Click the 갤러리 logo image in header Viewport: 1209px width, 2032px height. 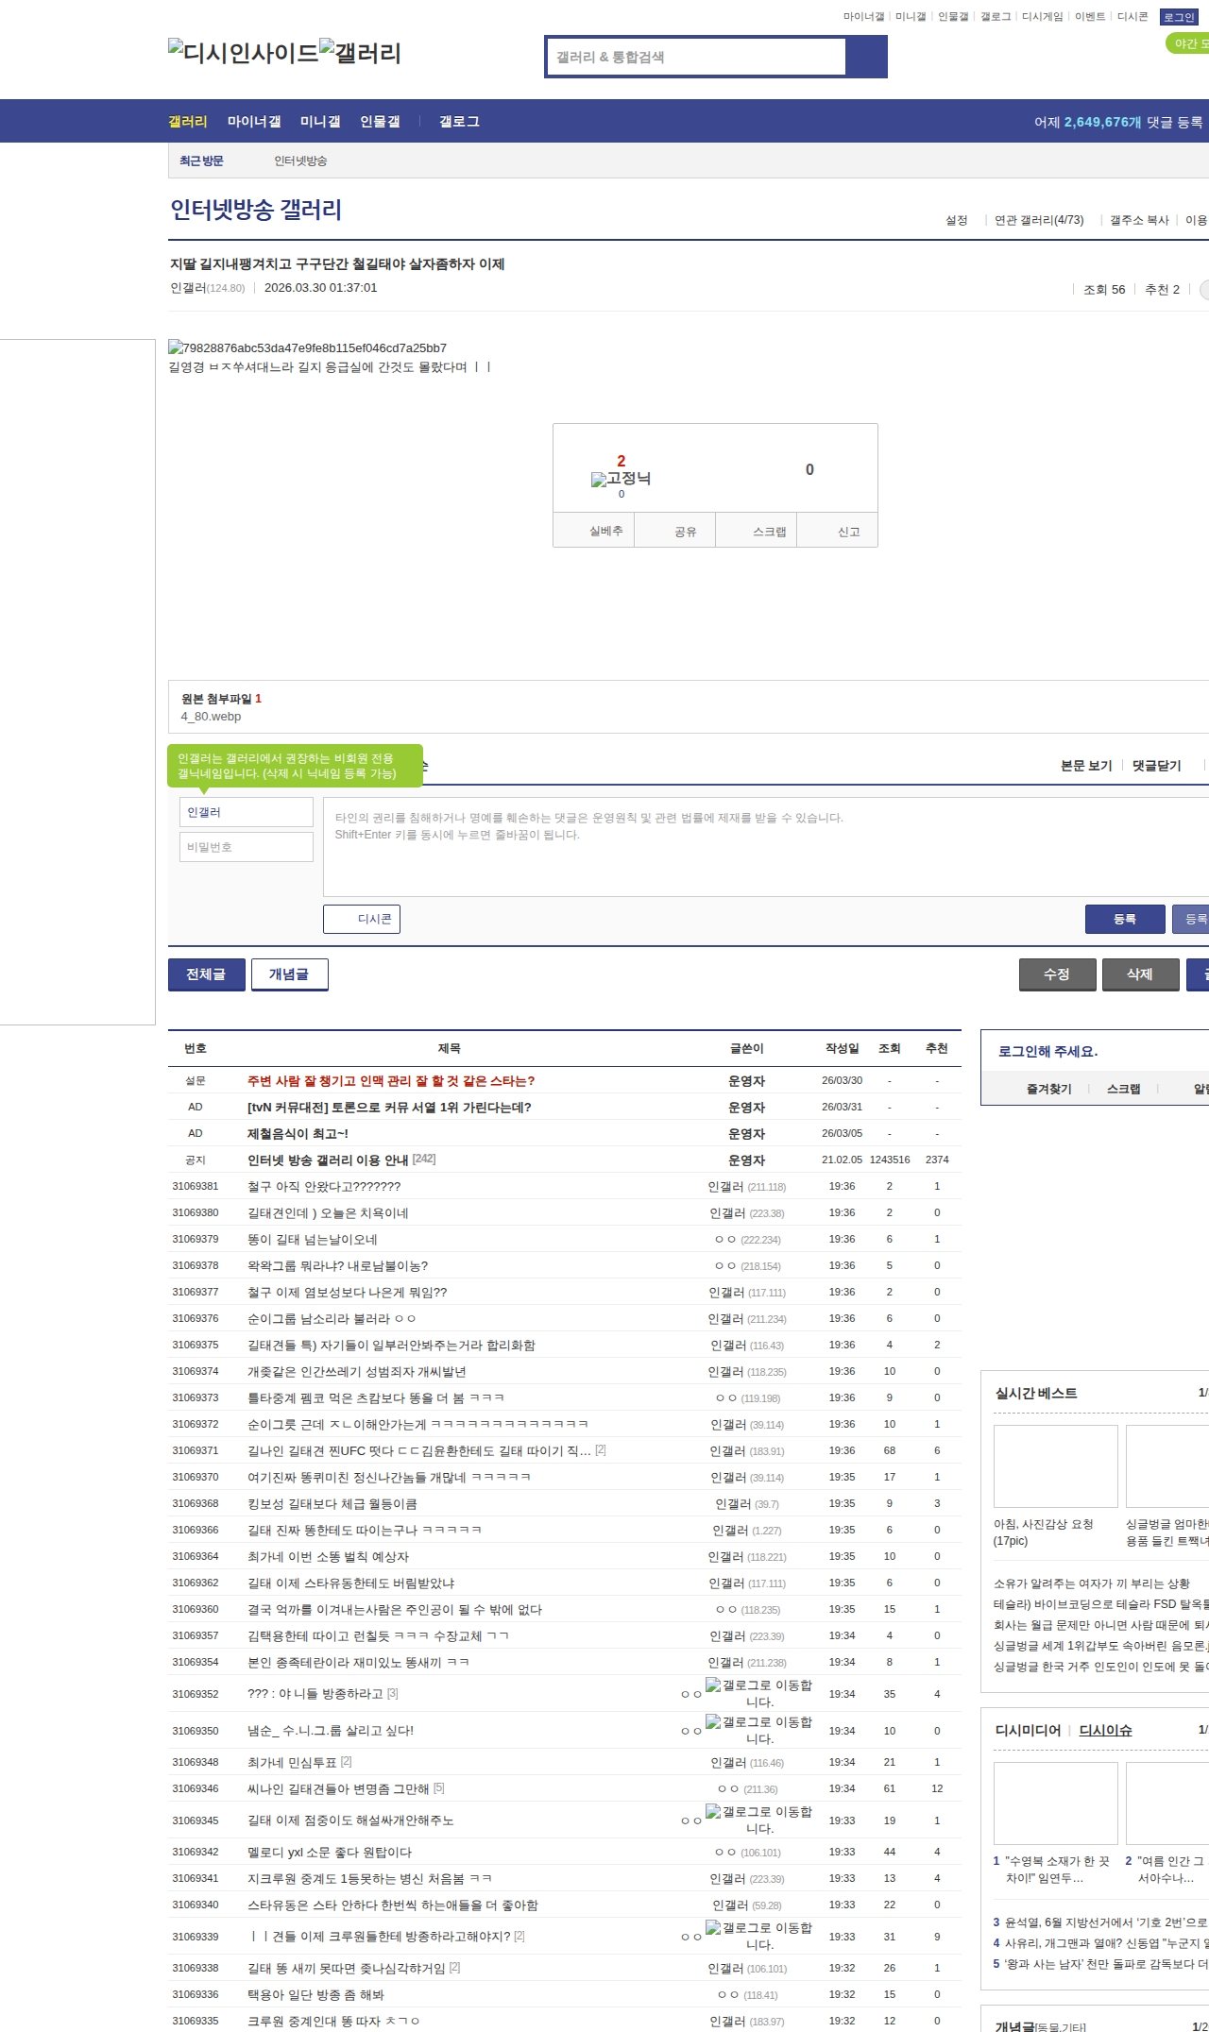pos(360,52)
